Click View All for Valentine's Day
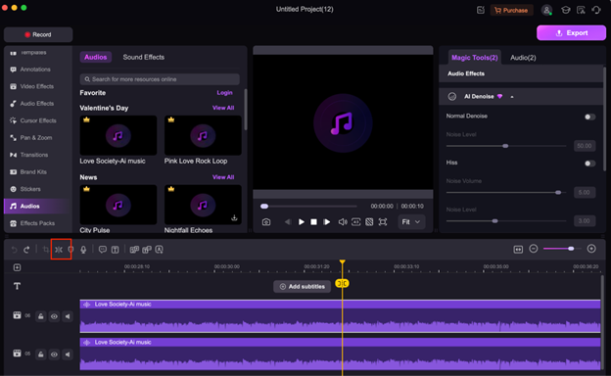The height and width of the screenshot is (376, 611). pos(223,108)
